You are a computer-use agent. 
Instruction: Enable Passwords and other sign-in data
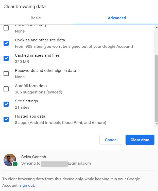(6, 74)
